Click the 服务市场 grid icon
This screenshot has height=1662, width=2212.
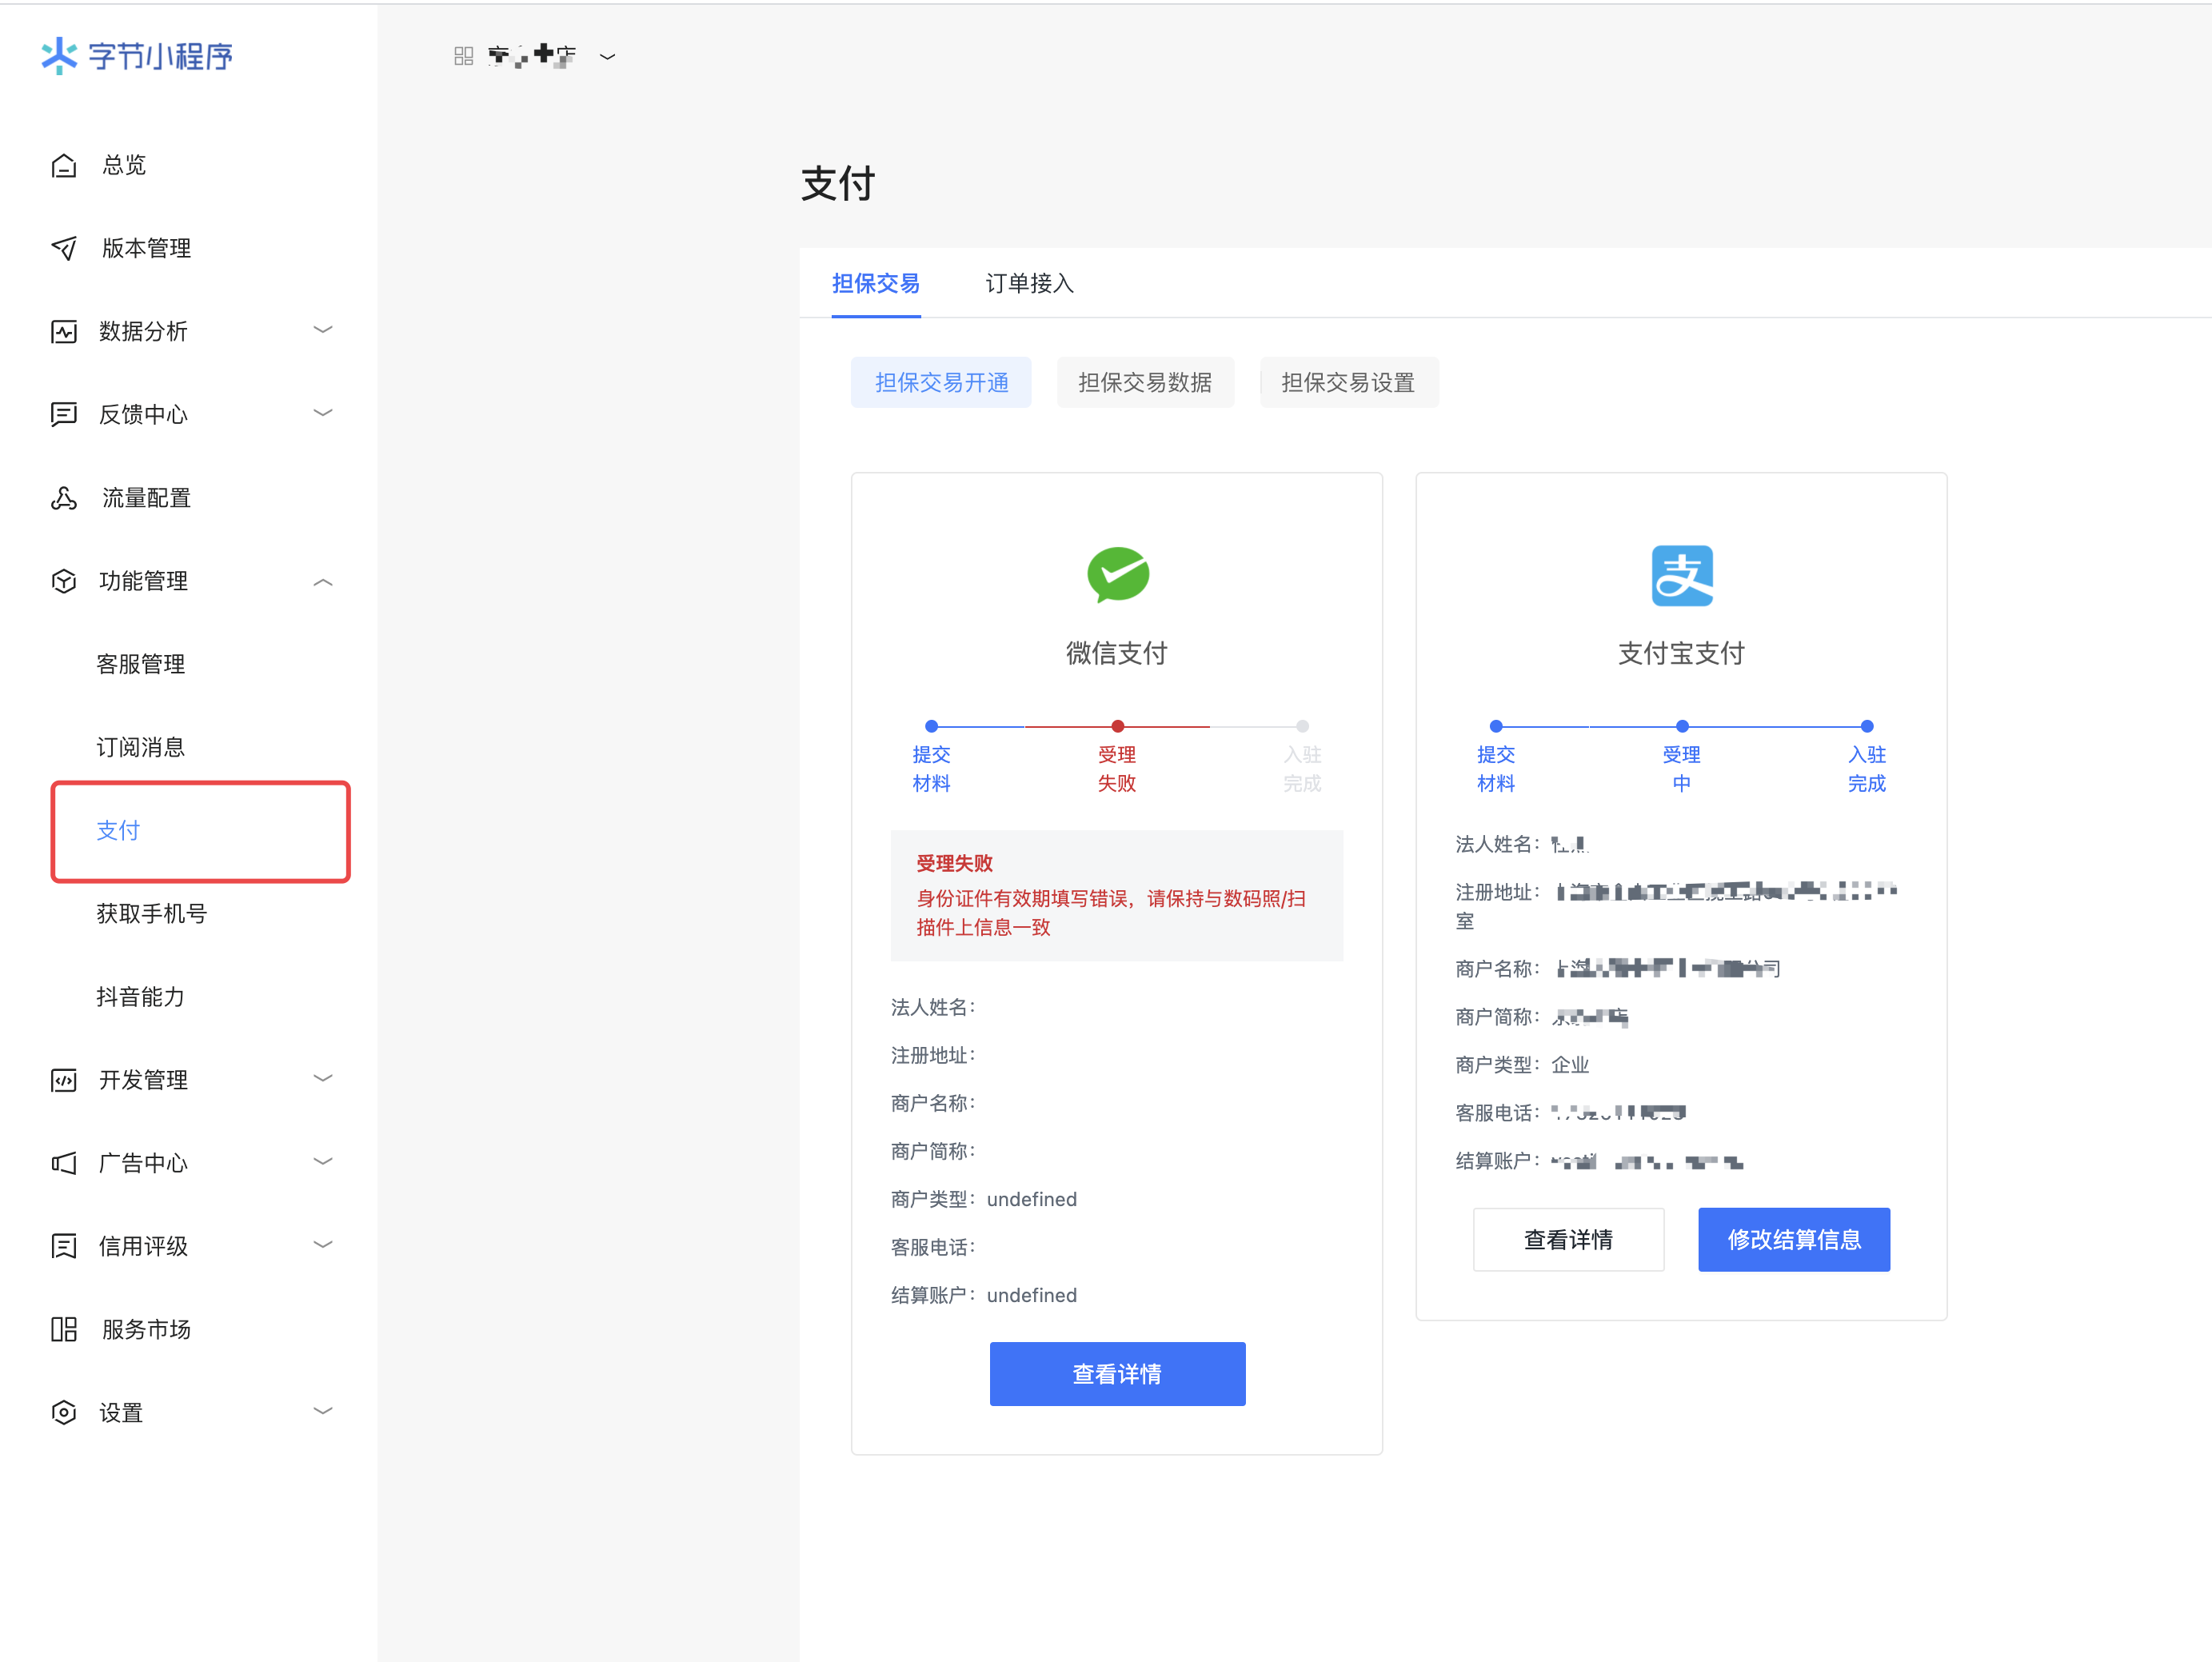pyautogui.click(x=64, y=1329)
